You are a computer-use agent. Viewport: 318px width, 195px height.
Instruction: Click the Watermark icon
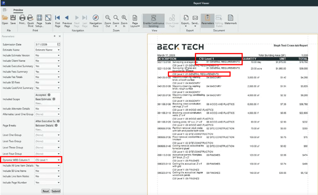coord(230,18)
